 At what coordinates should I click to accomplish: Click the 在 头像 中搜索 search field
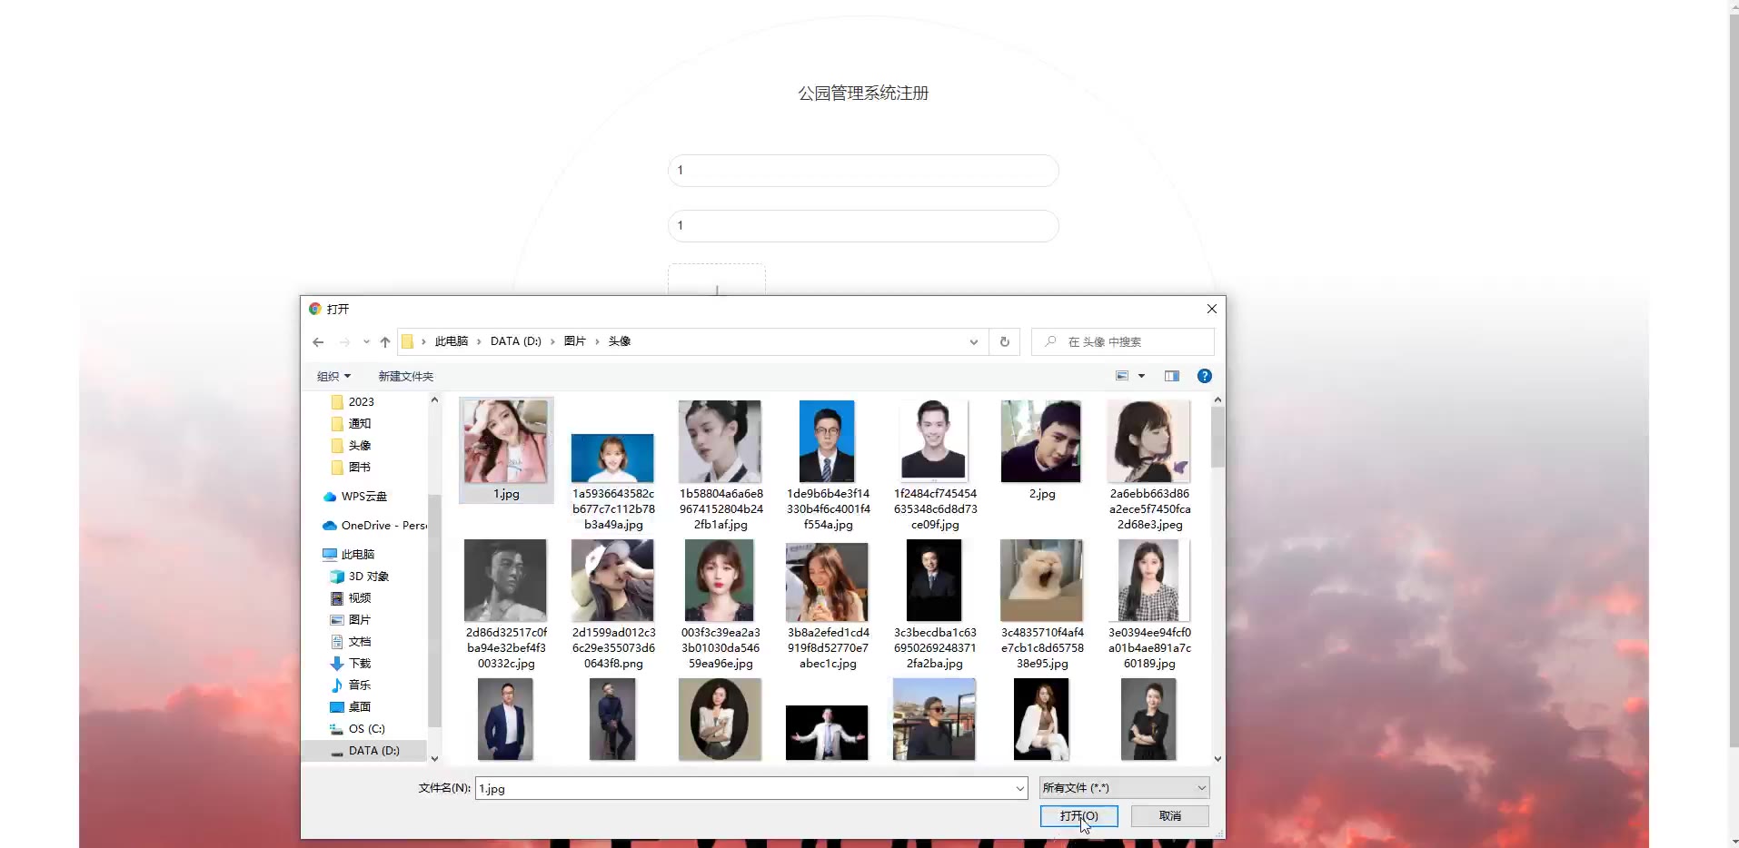1123,342
